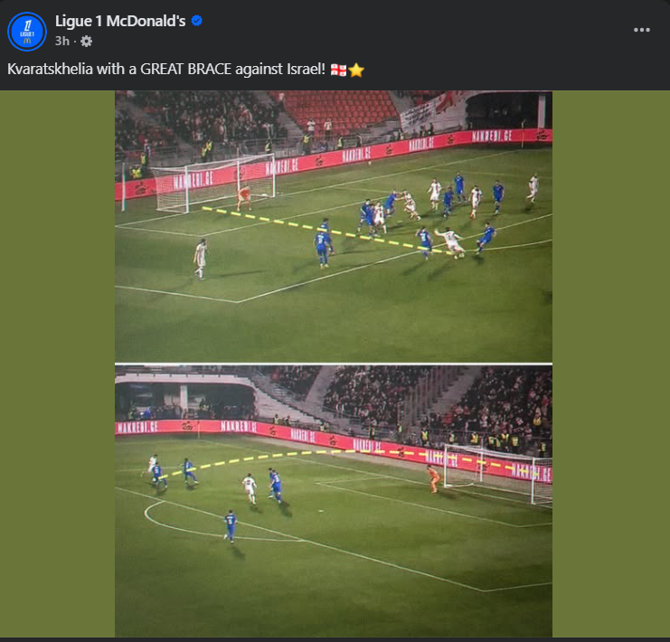Open the bottom match photo

[334, 501]
